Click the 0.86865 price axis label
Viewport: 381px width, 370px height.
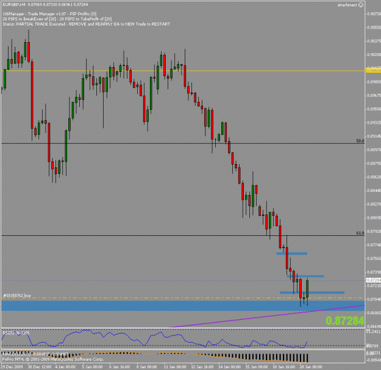click(x=374, y=313)
